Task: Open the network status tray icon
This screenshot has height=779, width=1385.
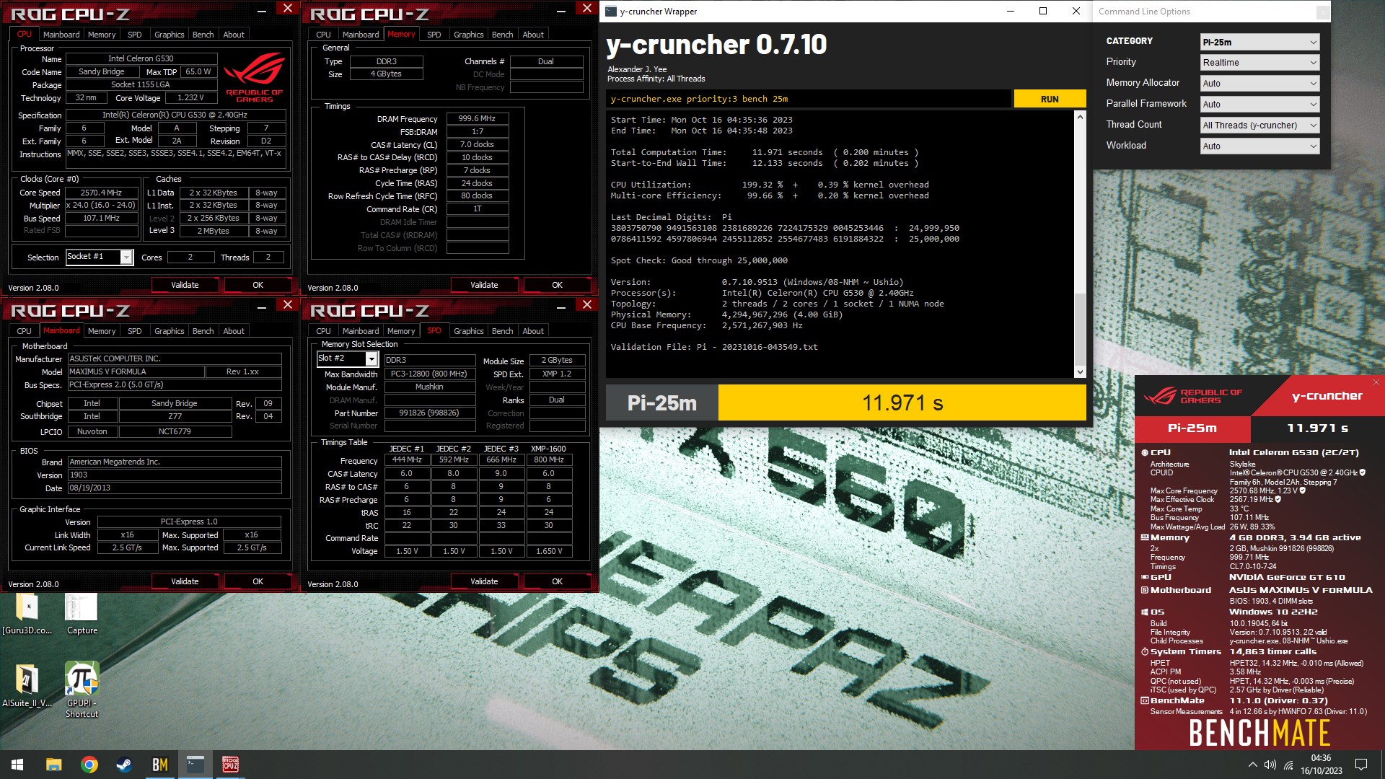Action: tap(1288, 765)
